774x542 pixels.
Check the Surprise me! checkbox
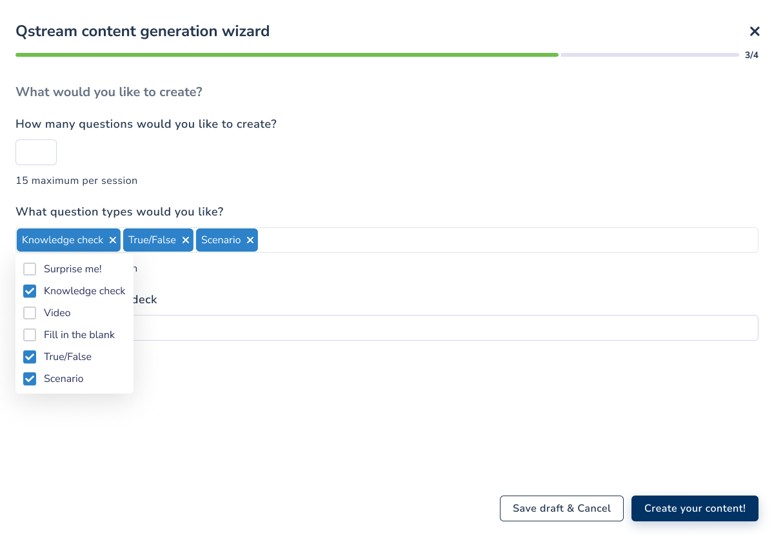30,269
